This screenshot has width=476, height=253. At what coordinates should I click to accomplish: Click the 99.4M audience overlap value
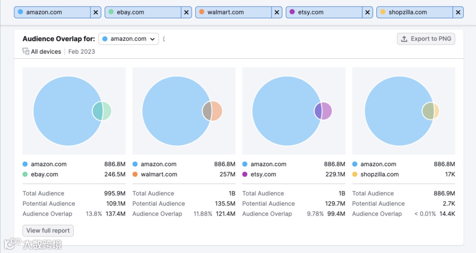pos(336,213)
